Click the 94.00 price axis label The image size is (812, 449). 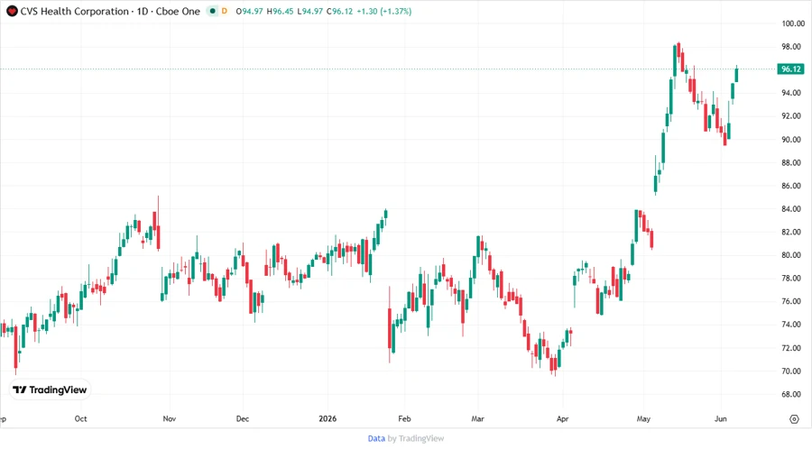coord(791,93)
